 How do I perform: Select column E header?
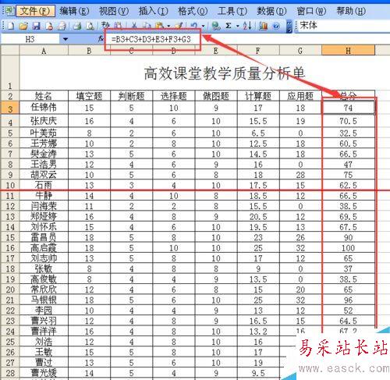pyautogui.click(x=216, y=51)
